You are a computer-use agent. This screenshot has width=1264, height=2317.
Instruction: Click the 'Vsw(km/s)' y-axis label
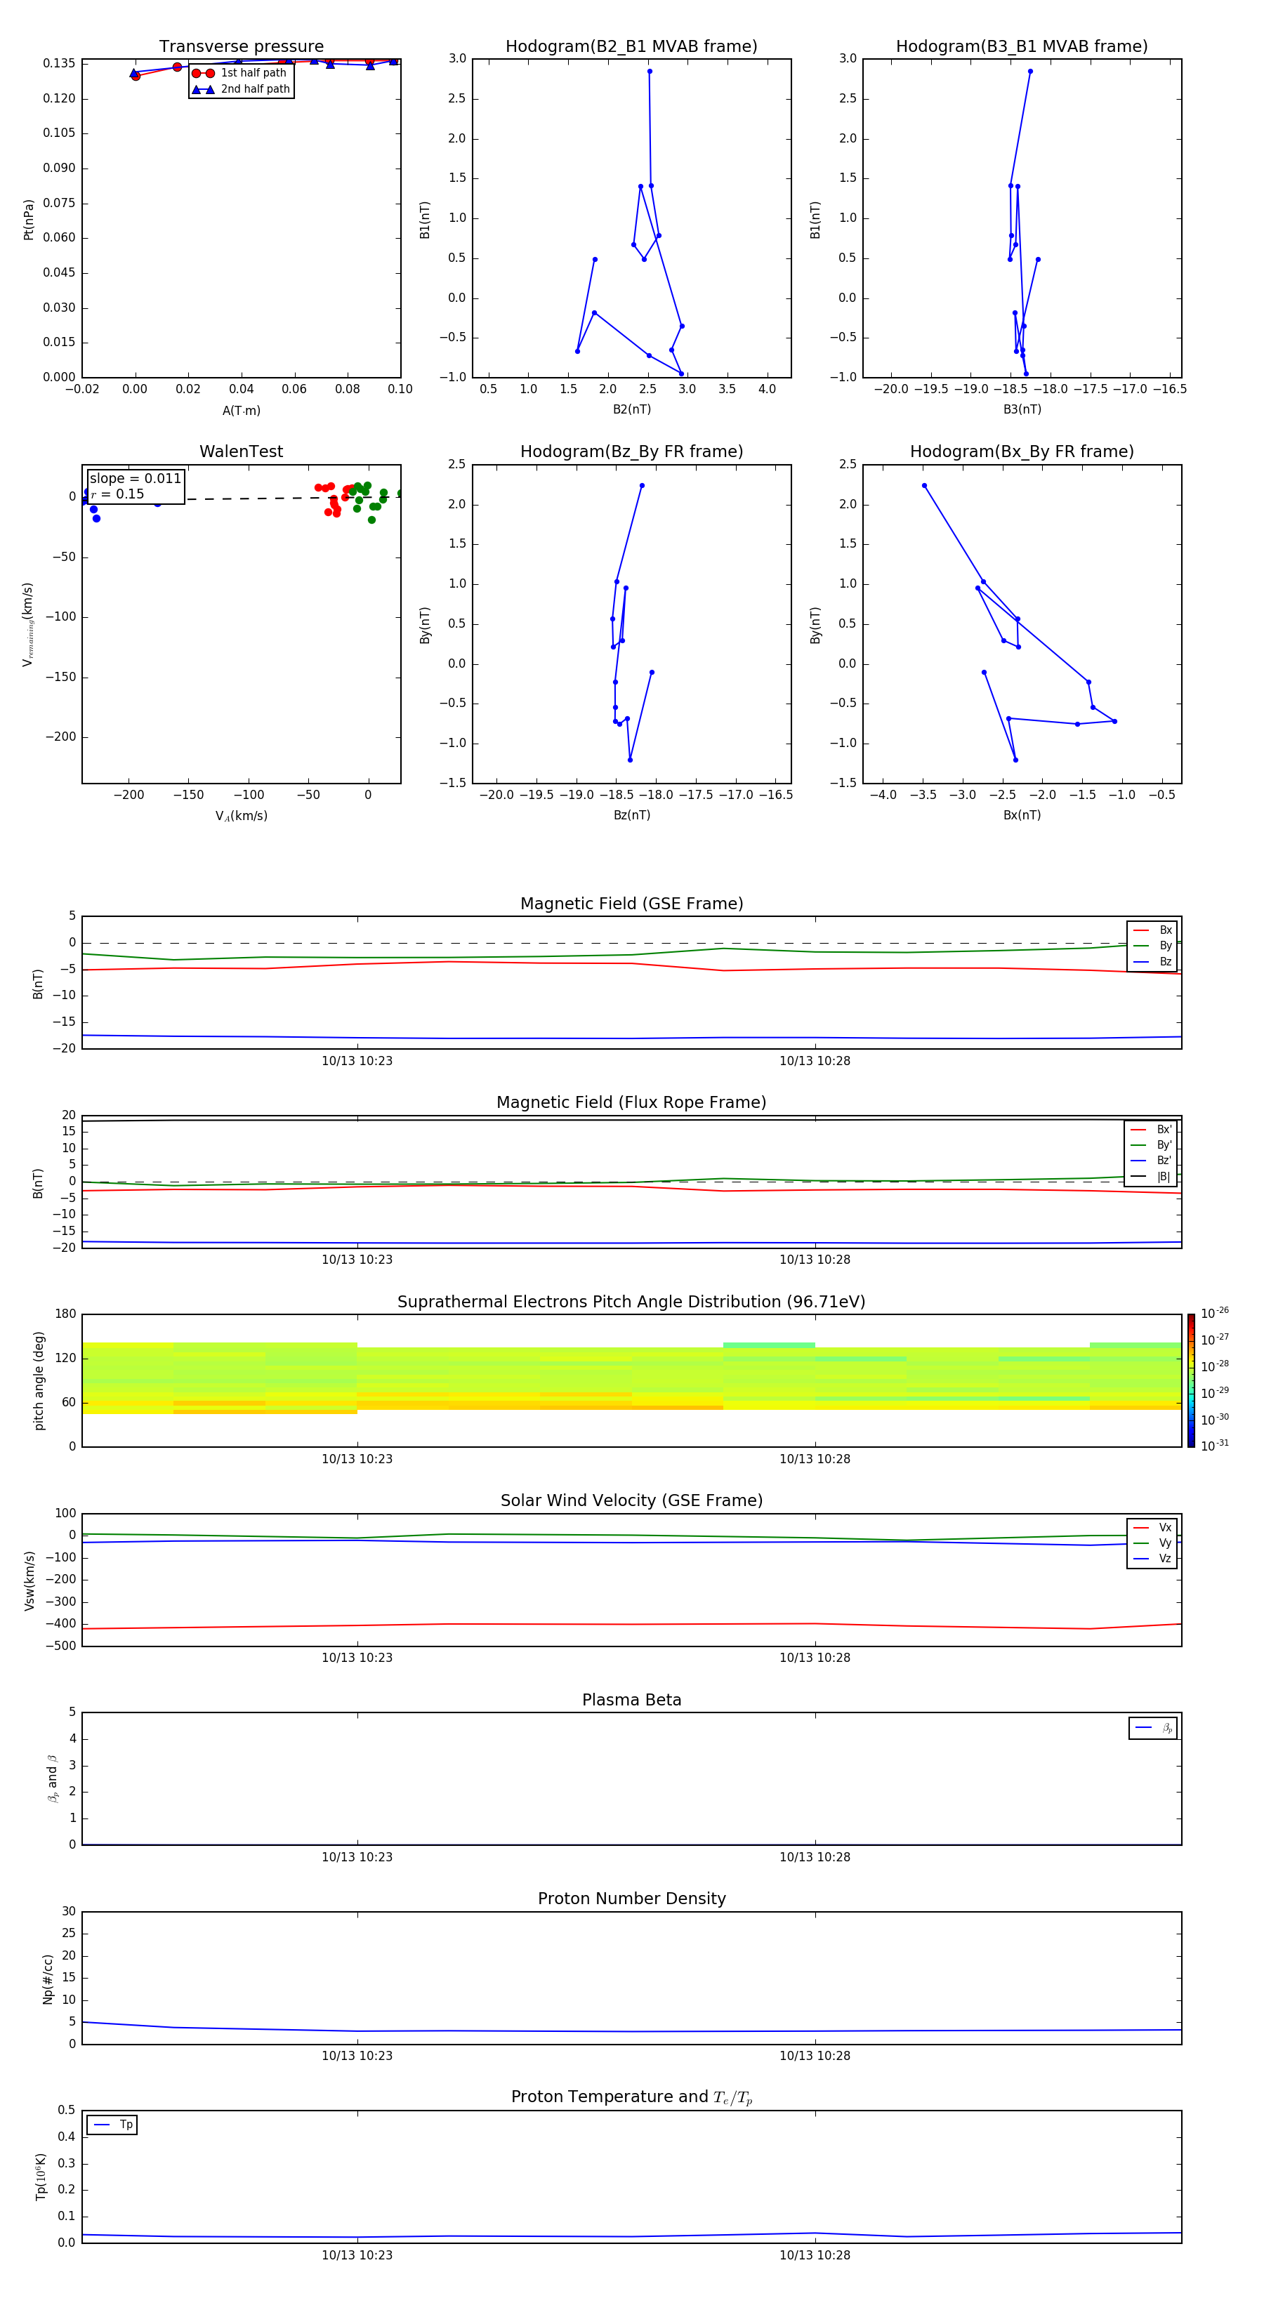tap(29, 1580)
